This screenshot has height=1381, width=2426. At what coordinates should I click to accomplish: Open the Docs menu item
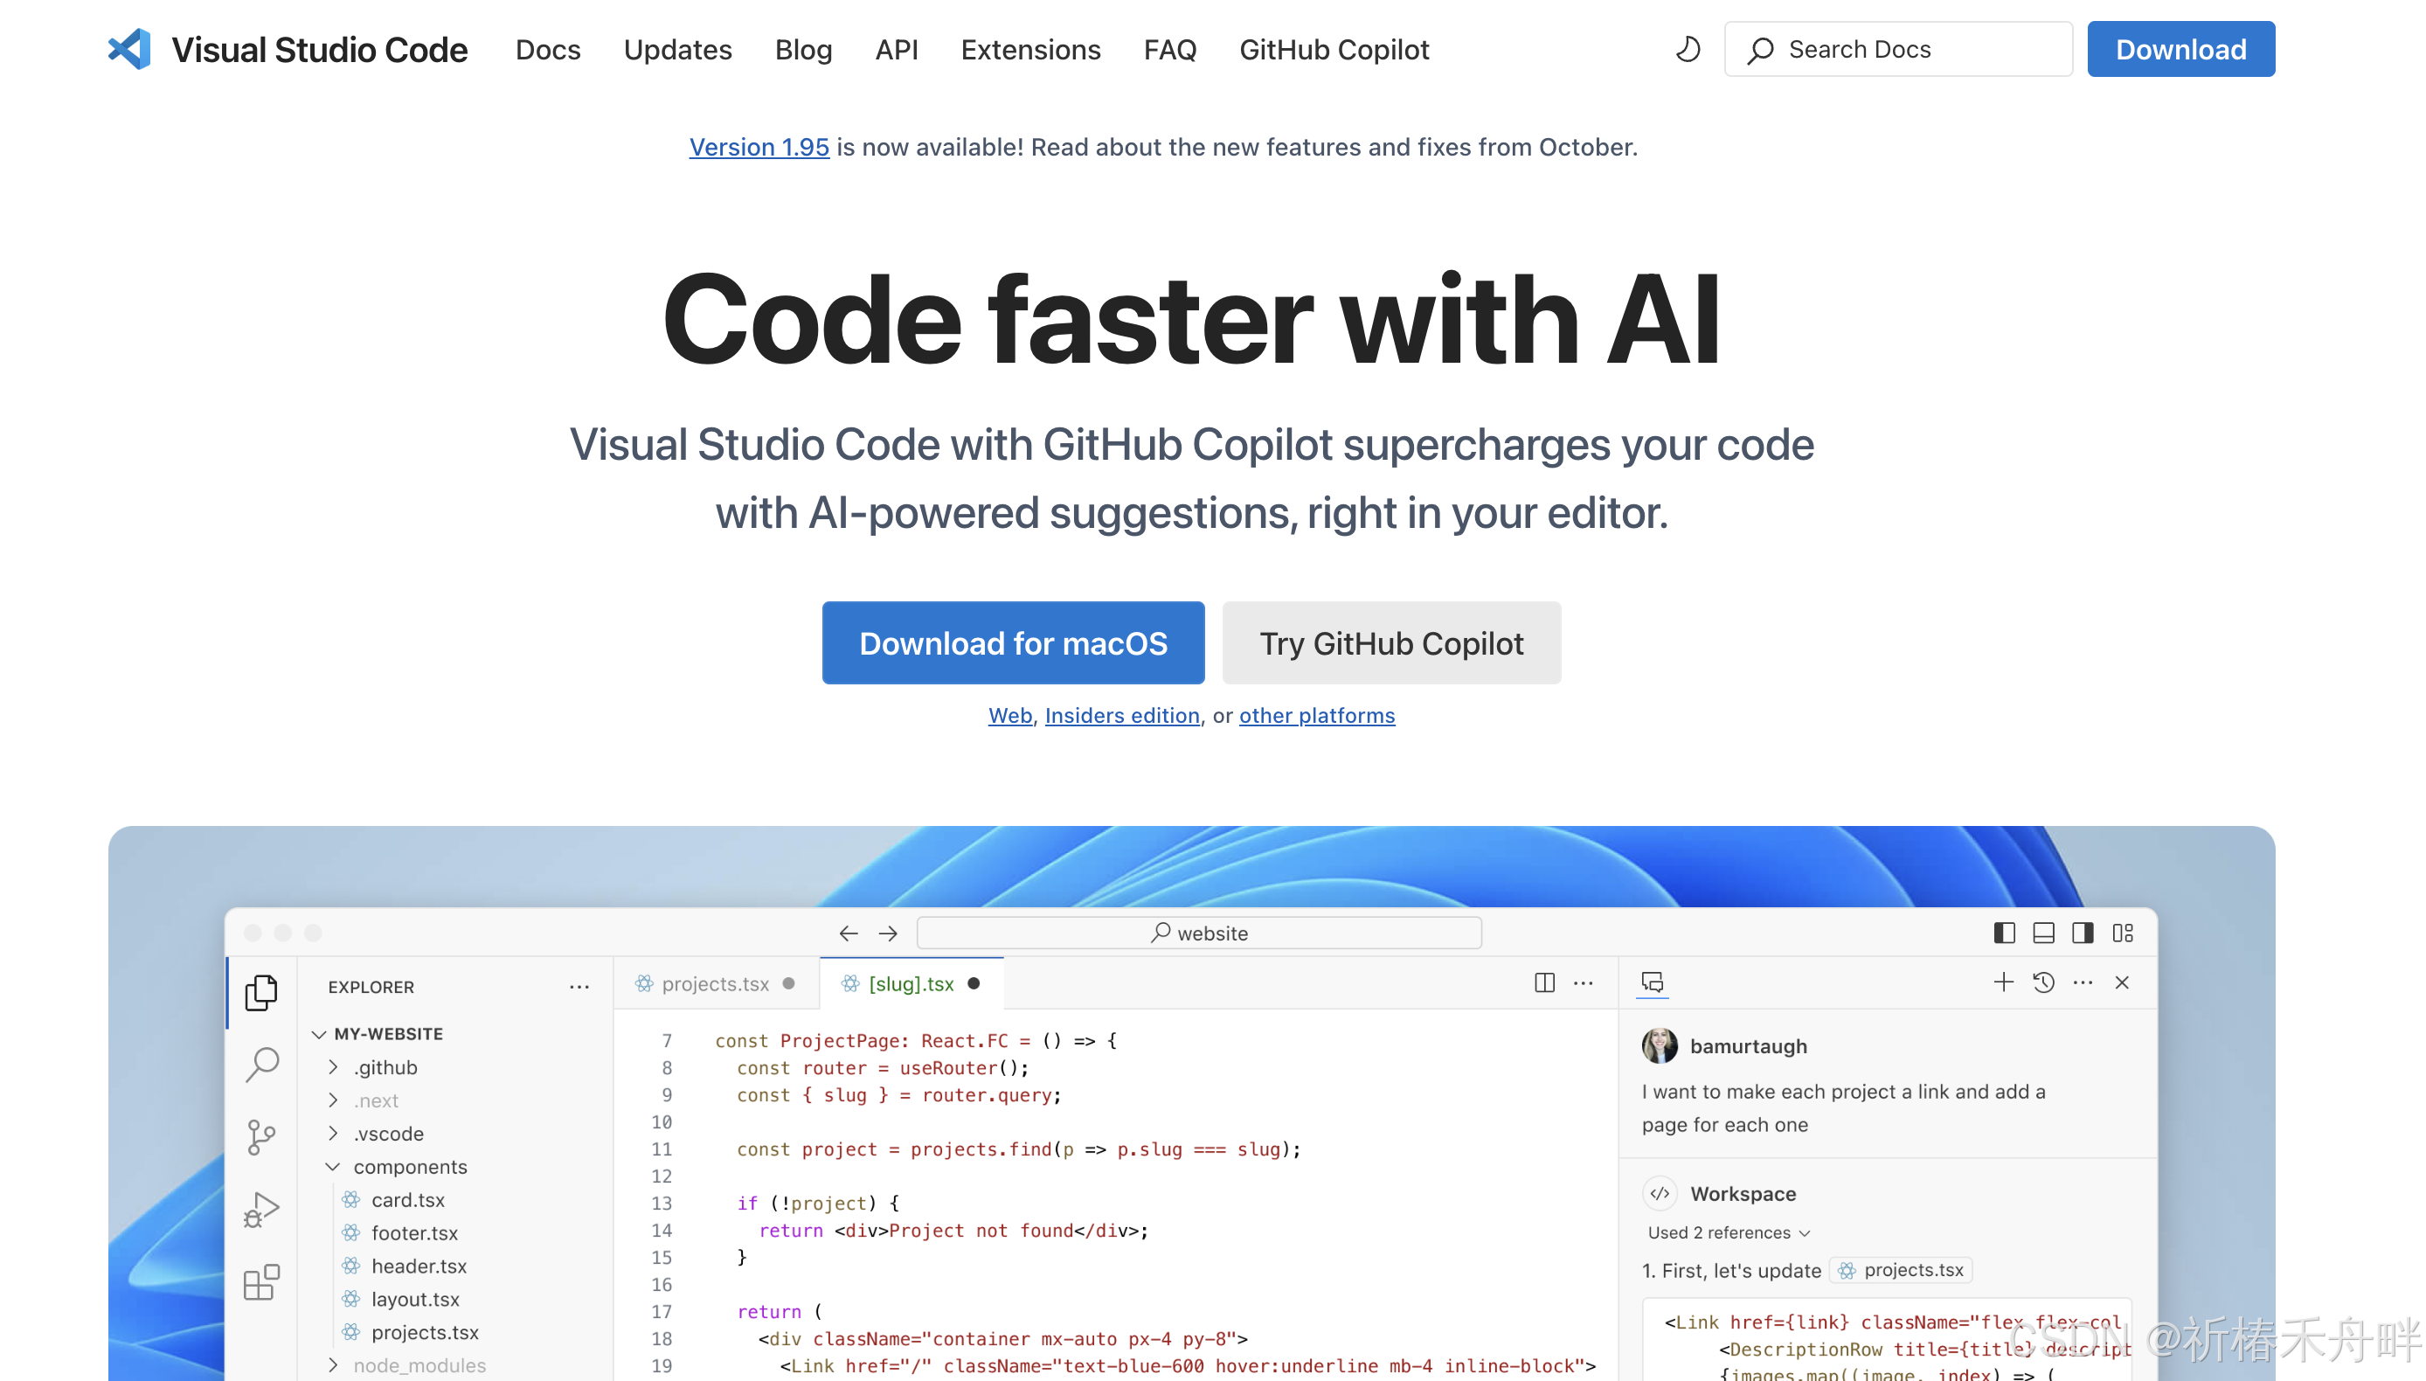coord(548,49)
